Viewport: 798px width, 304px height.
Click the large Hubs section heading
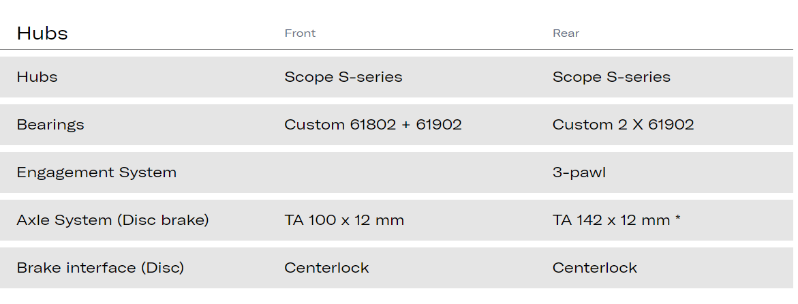(x=42, y=33)
